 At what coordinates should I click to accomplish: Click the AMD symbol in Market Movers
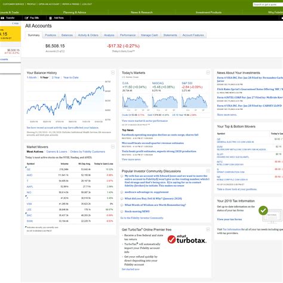[x=29, y=175]
